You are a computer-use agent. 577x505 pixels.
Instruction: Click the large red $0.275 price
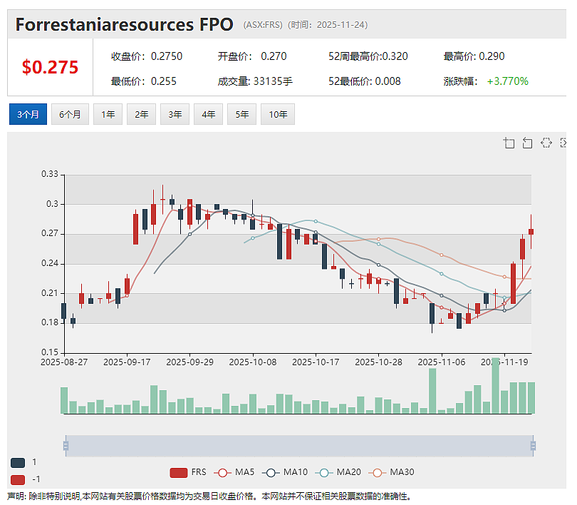[x=50, y=67]
